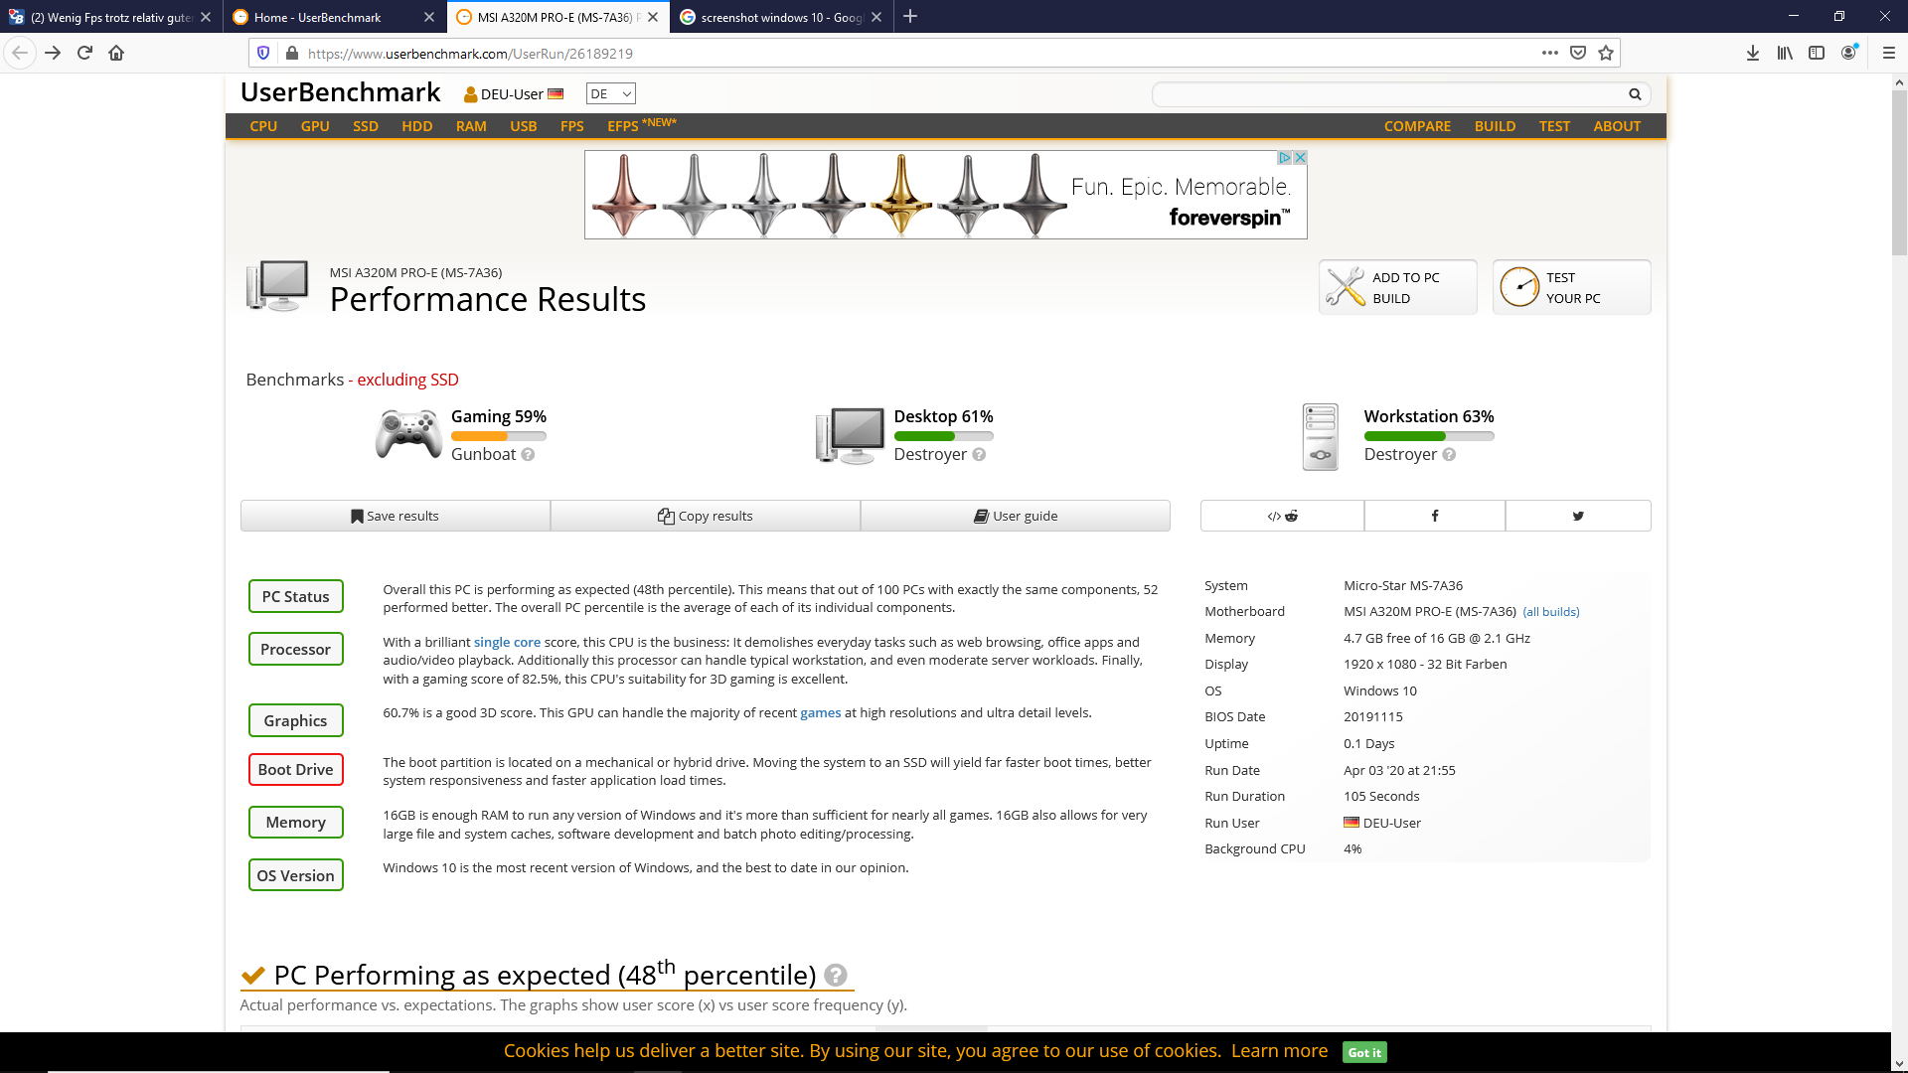
Task: Click the Gunboat help question mark
Action: click(528, 455)
